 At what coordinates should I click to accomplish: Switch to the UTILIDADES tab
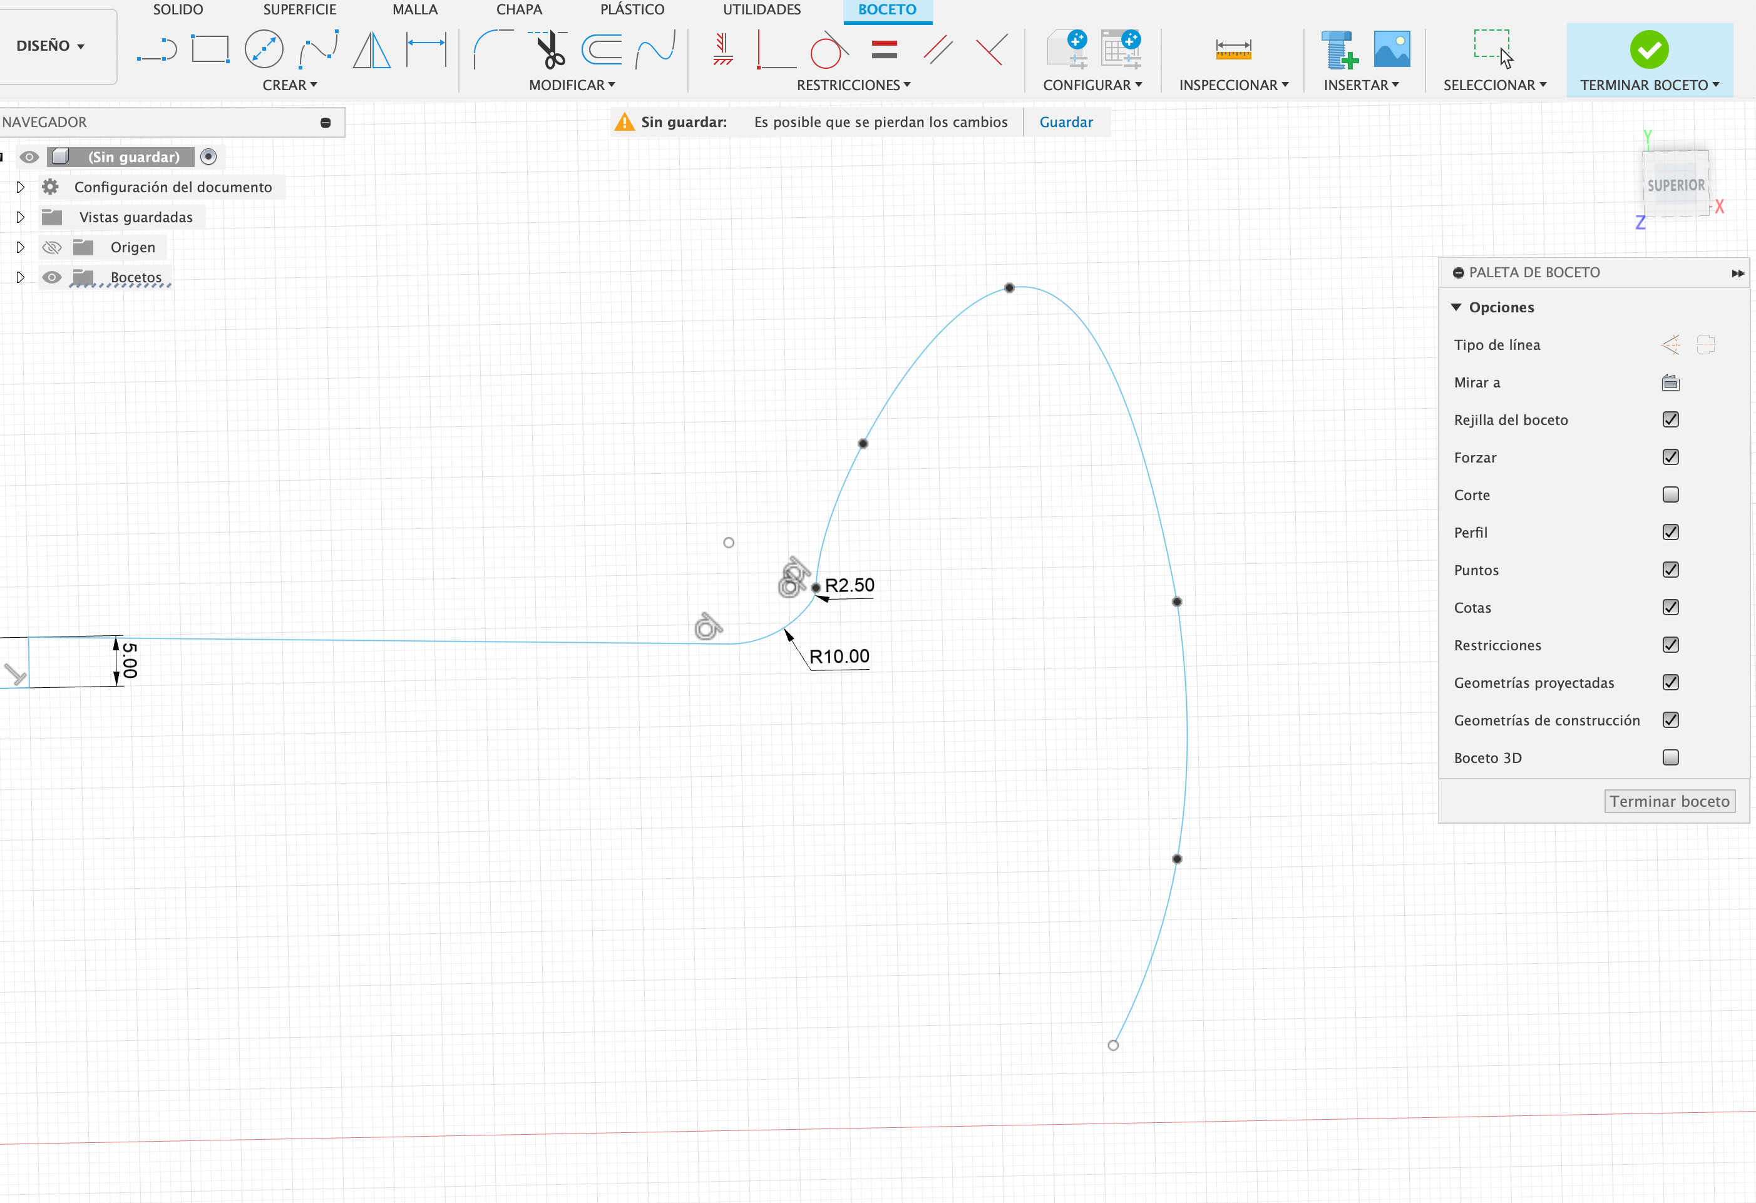[x=762, y=10]
